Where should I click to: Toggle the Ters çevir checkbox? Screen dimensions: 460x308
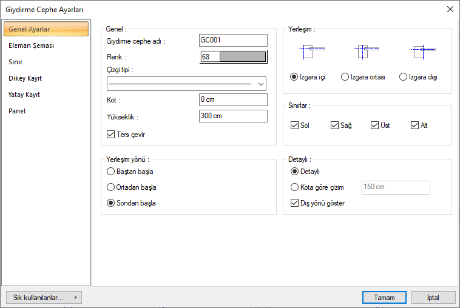[110, 135]
